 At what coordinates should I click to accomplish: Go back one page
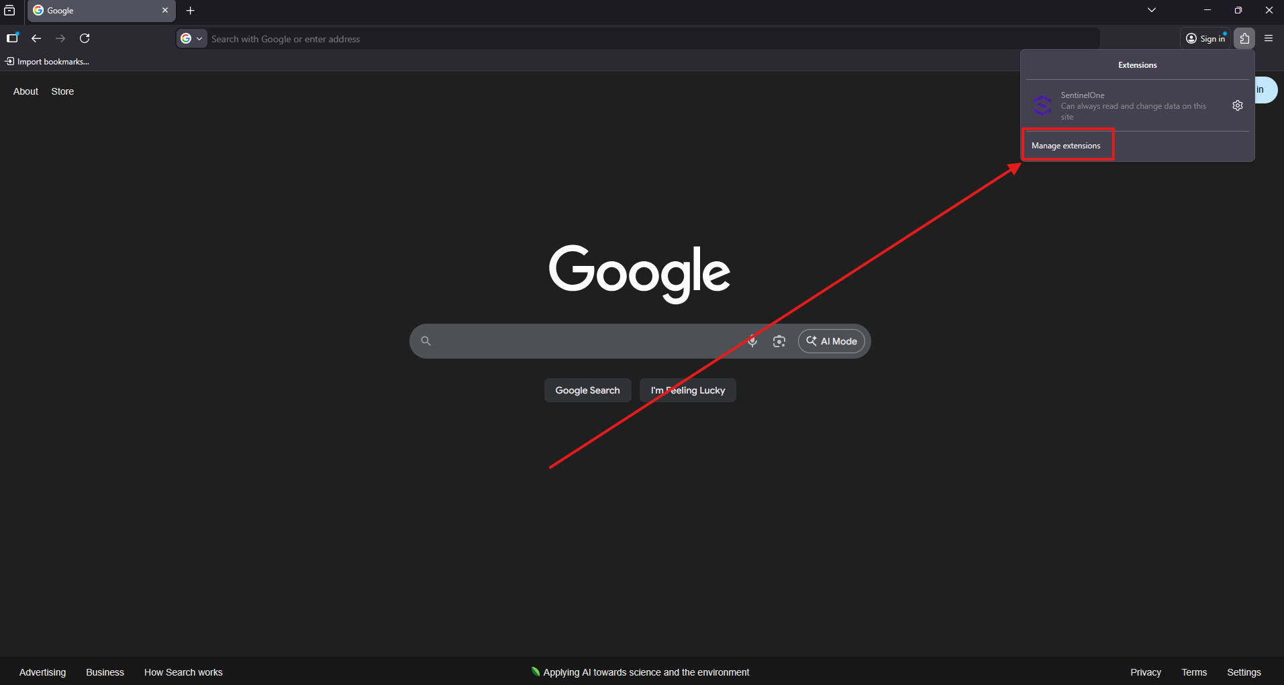(x=36, y=38)
